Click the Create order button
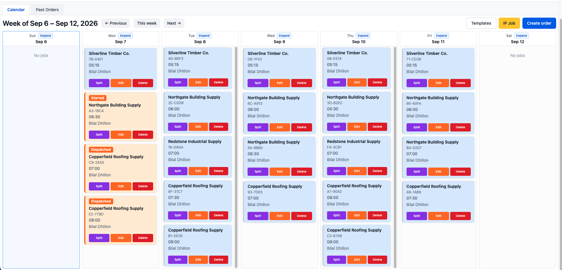The height and width of the screenshot is (270, 562). tap(539, 23)
